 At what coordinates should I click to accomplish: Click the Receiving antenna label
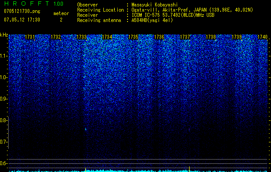[x=99, y=20]
